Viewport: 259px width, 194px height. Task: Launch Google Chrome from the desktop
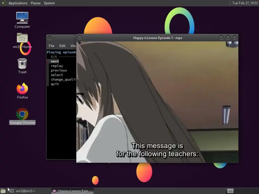point(22,116)
